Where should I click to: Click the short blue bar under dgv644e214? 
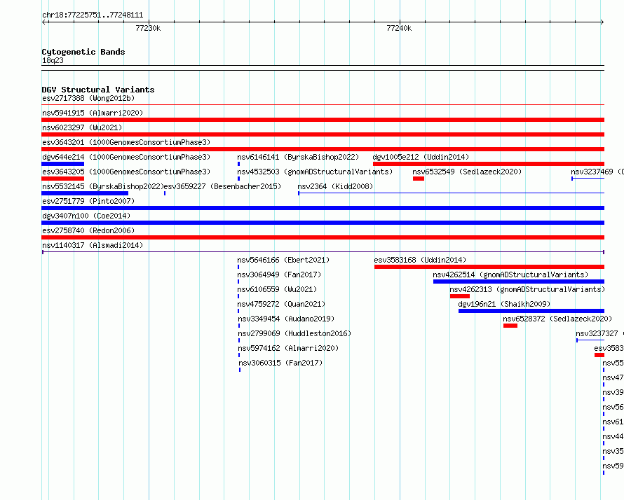coord(63,164)
